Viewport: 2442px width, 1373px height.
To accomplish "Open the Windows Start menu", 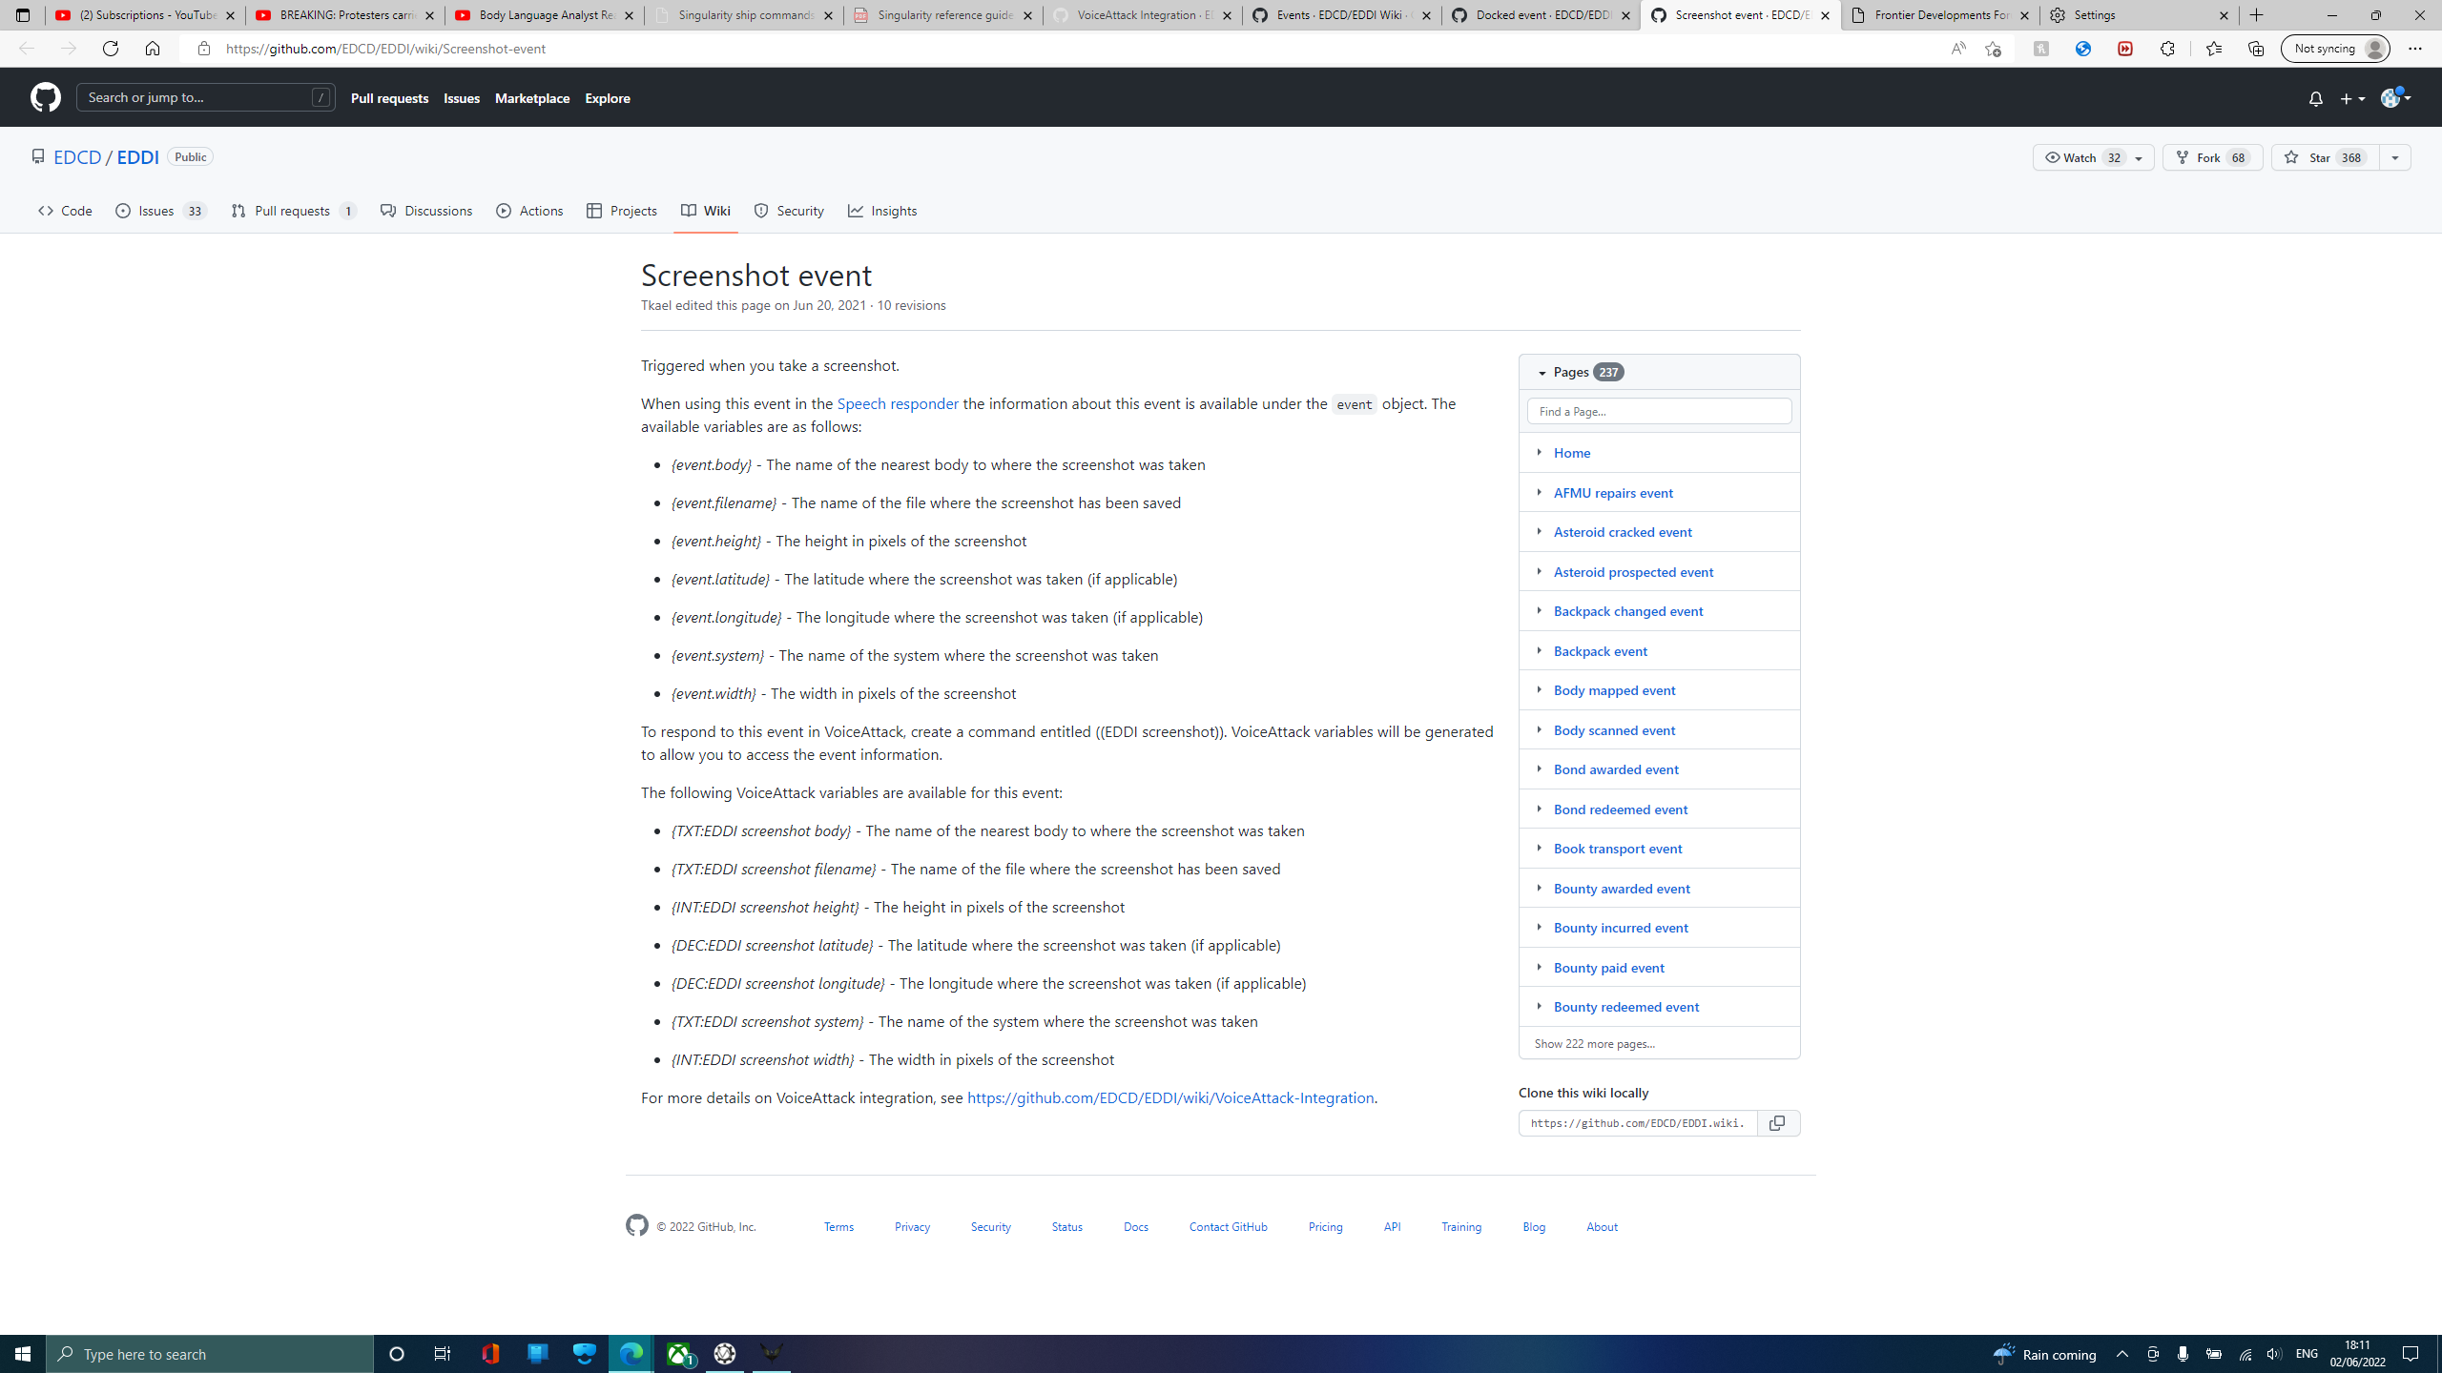I will [x=23, y=1354].
